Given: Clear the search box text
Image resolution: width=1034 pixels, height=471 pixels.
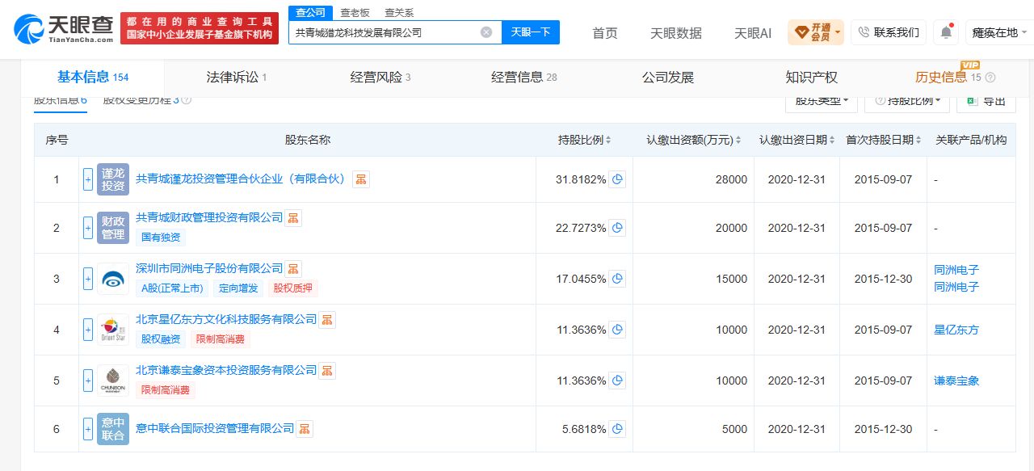Looking at the screenshot, I should click(x=486, y=32).
